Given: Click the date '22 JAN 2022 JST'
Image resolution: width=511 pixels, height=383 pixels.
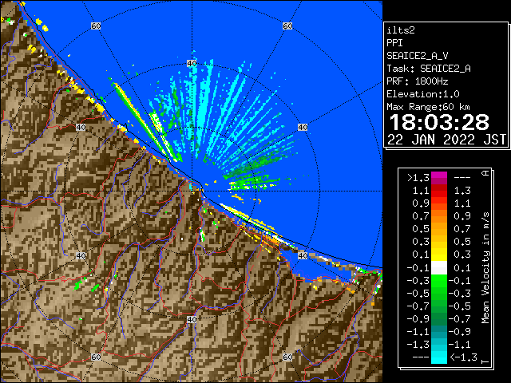Looking at the screenshot, I should pos(446,140).
